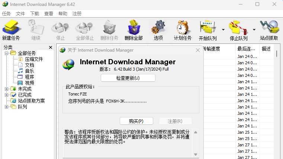Screen dimensions: 283x159
Task: Select 全部任务 folder in tree
Action: [x=27, y=53]
